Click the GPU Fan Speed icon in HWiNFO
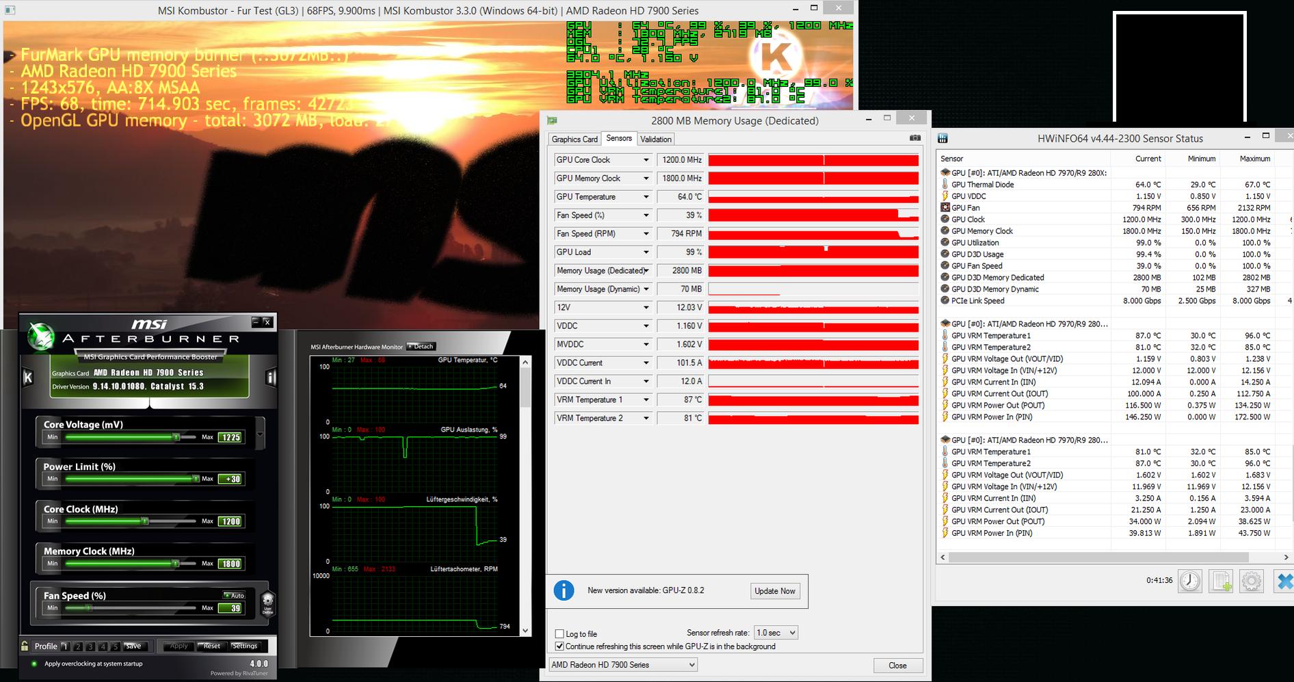 coord(945,265)
